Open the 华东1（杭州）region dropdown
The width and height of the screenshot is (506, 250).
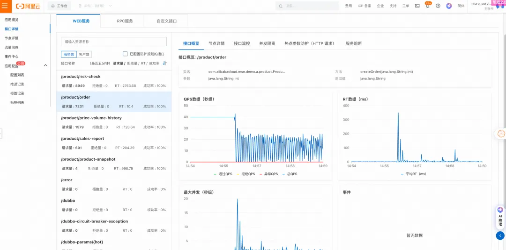coord(95,6)
